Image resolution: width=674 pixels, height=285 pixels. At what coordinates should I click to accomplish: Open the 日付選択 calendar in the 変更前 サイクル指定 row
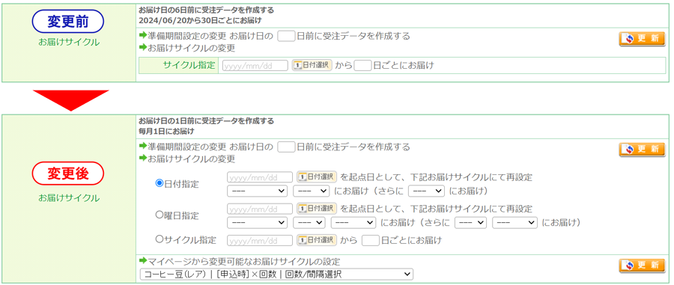[312, 65]
